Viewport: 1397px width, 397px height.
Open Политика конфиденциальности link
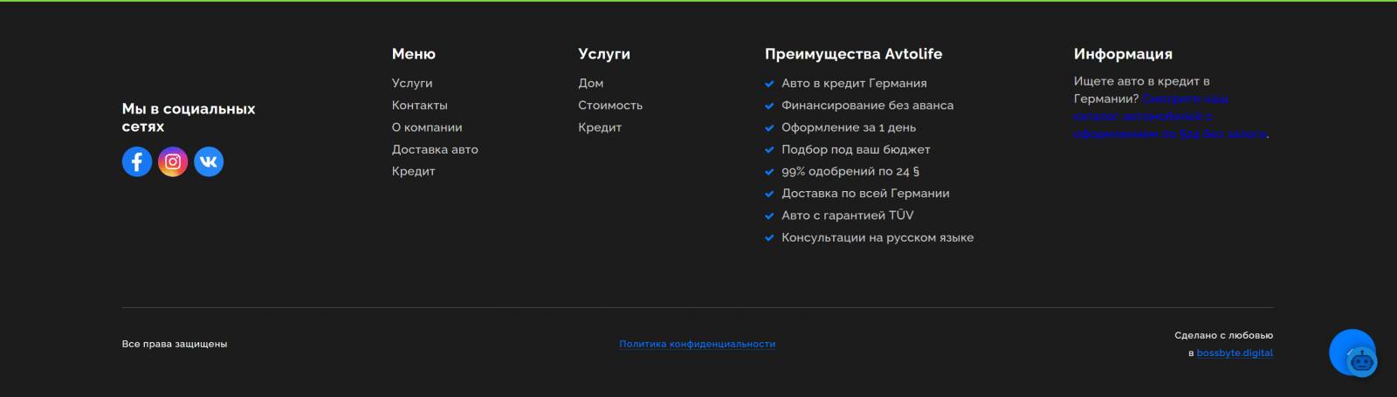[x=697, y=344]
